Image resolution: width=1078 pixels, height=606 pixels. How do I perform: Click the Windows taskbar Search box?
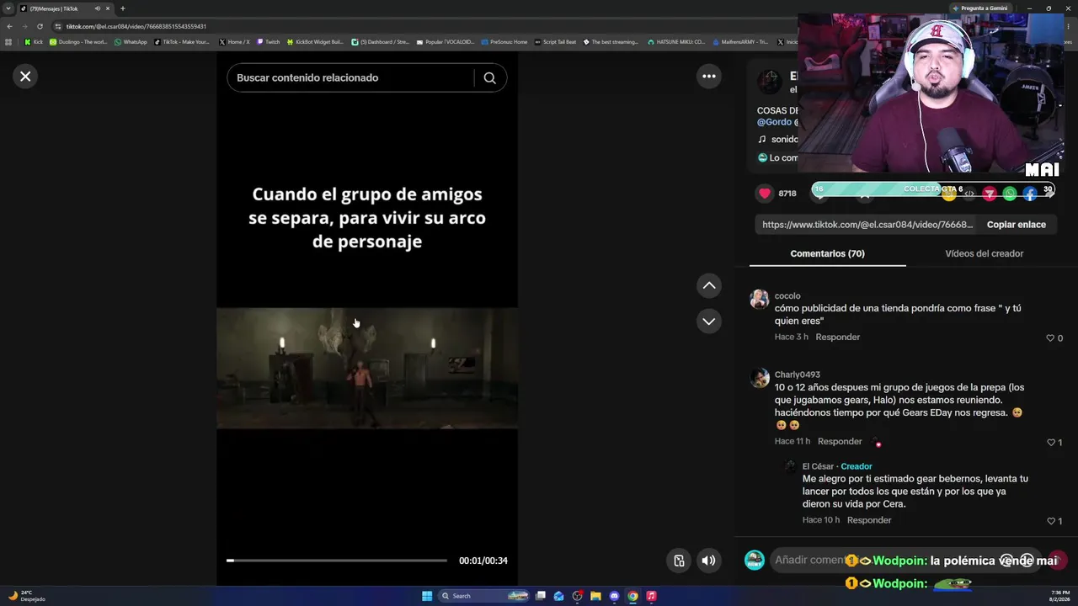point(483,596)
